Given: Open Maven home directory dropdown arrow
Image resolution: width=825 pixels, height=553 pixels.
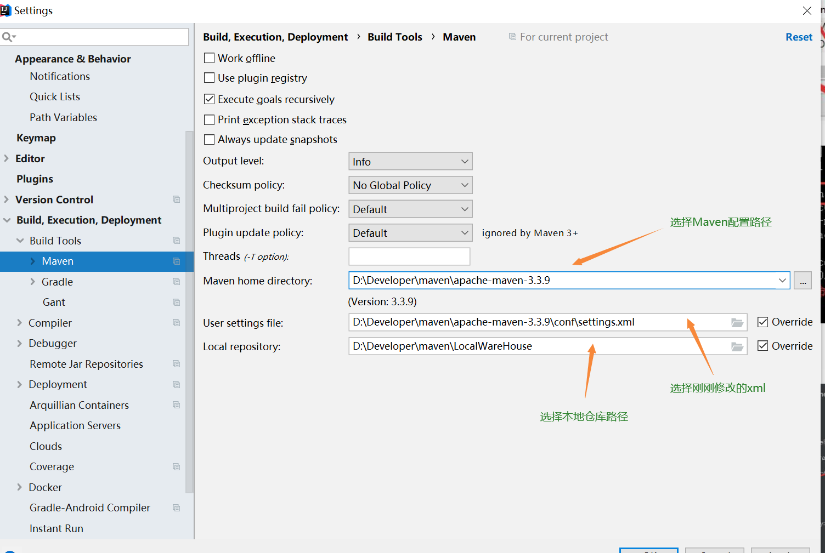Looking at the screenshot, I should 782,281.
